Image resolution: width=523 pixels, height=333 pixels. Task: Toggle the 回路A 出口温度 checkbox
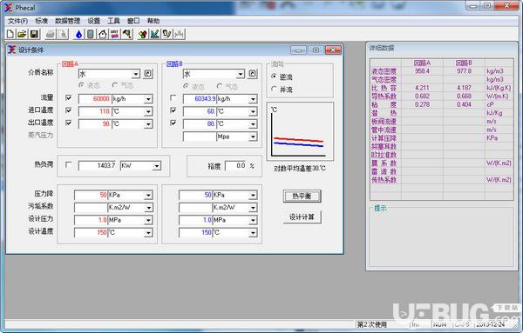tap(68, 123)
